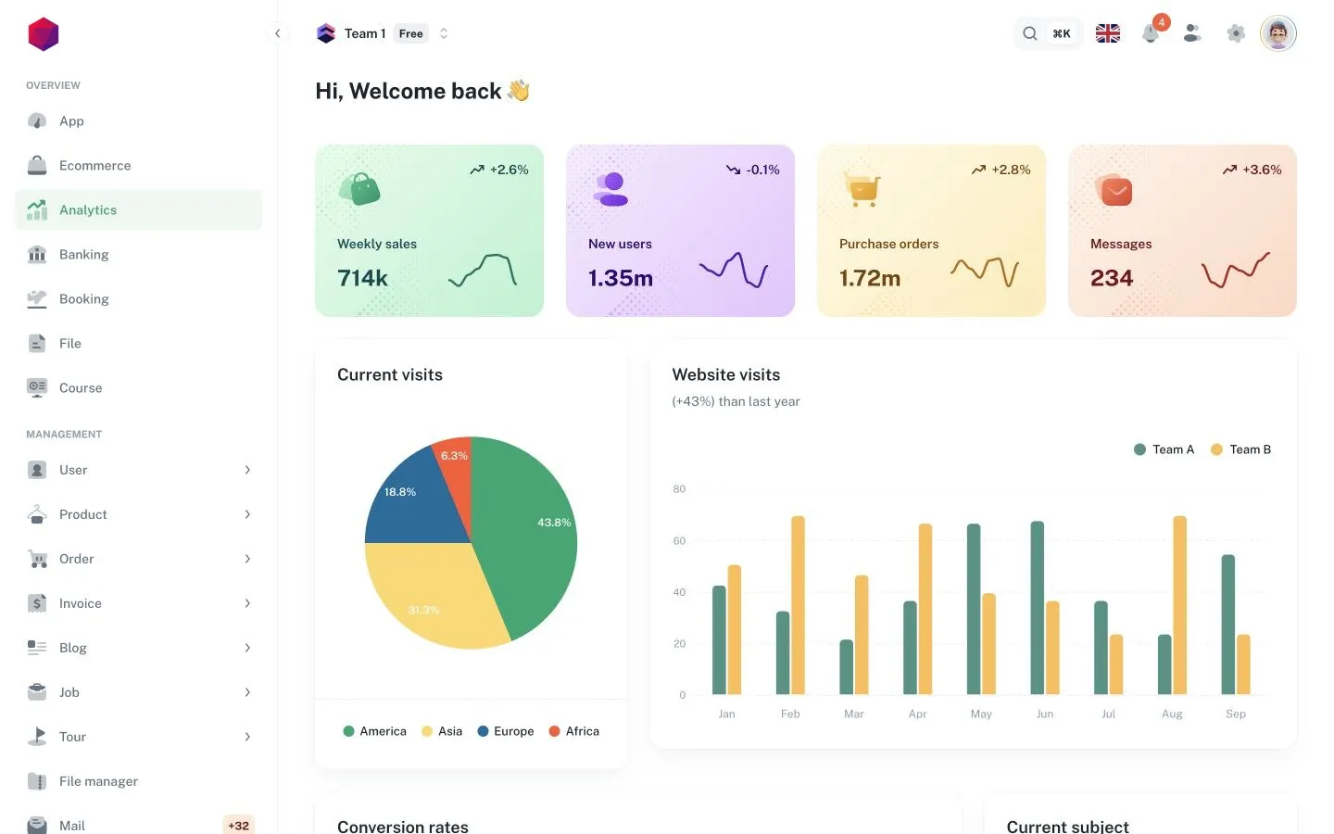1334x834 pixels.
Task: Toggle the America legend in Current visits
Action: pos(374,731)
